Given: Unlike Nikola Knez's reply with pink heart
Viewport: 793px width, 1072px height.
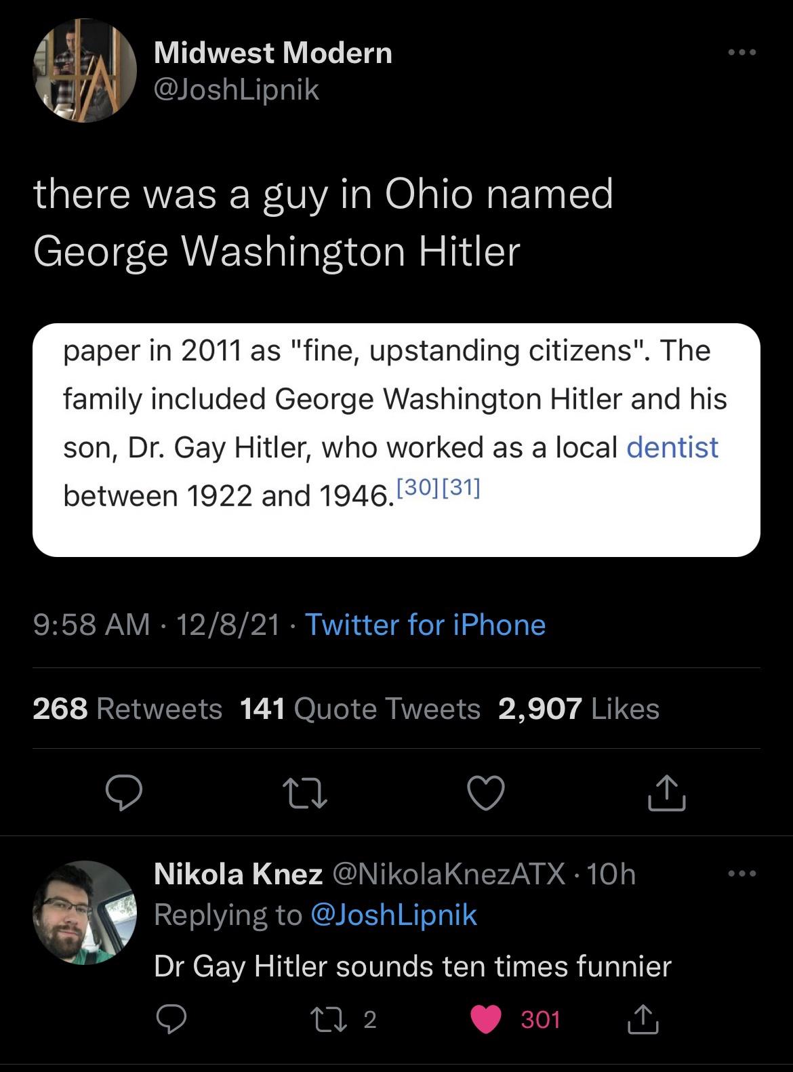Looking at the screenshot, I should tap(485, 1019).
